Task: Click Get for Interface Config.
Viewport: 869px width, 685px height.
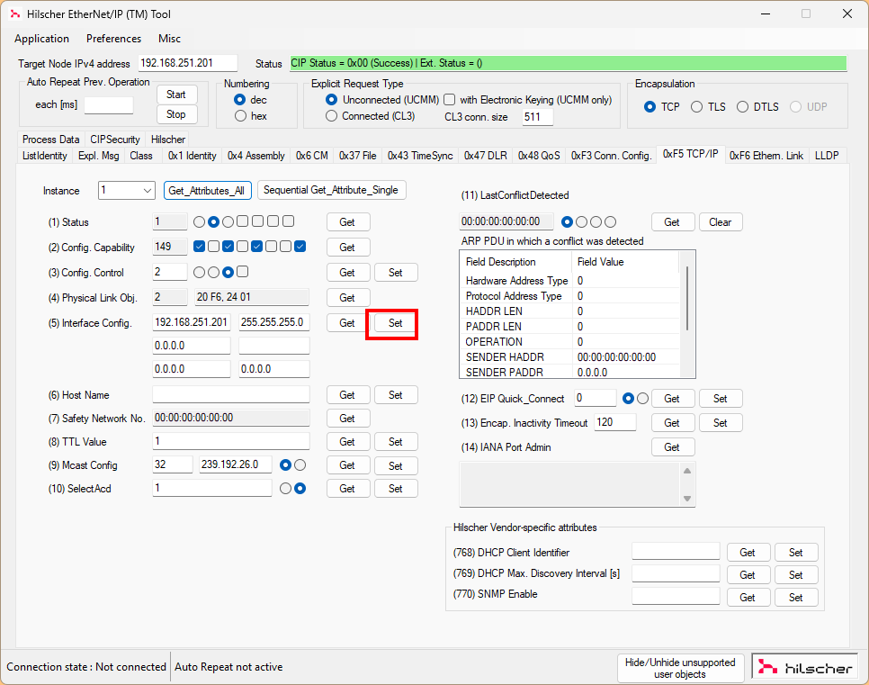Action: click(x=347, y=323)
